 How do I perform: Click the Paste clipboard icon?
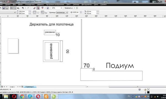[18, 8]
